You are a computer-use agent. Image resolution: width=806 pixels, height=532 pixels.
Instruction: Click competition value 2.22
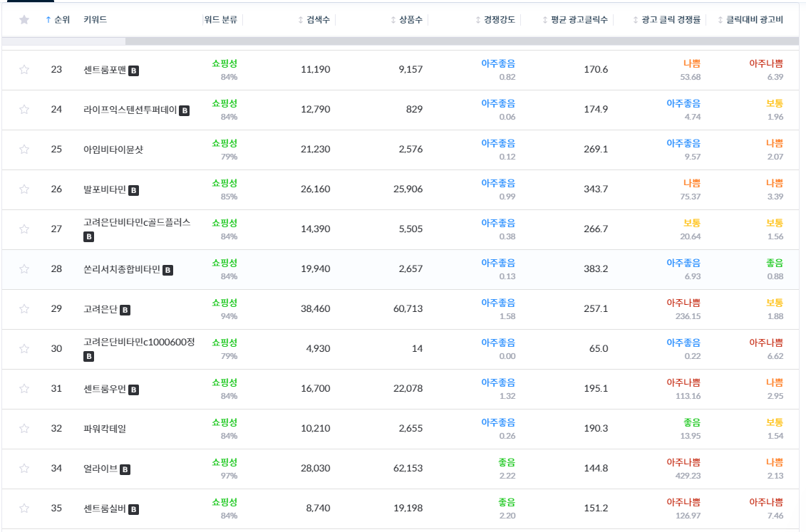[x=507, y=476]
